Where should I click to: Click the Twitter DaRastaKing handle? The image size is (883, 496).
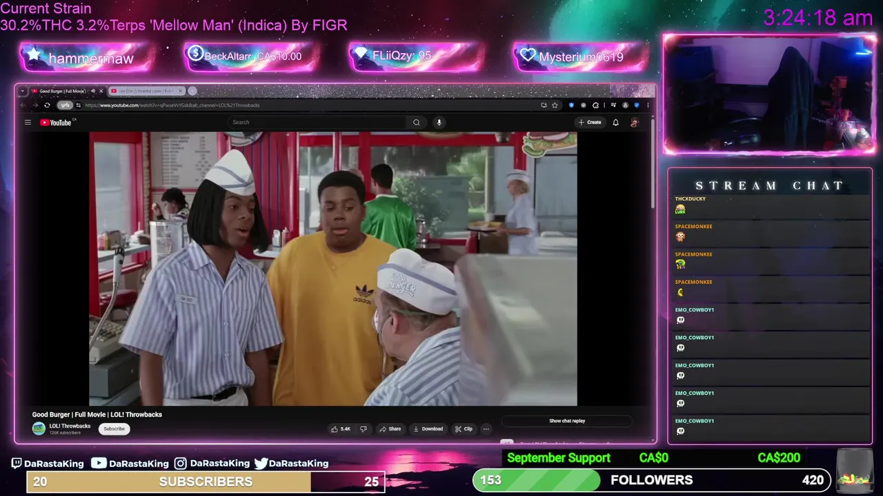click(291, 464)
